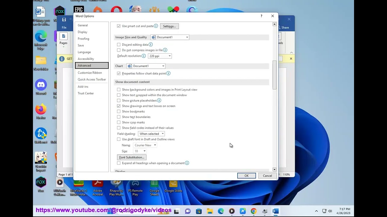Launch Discord from the desktop
This screenshot has width=387, height=217.
point(41,87)
